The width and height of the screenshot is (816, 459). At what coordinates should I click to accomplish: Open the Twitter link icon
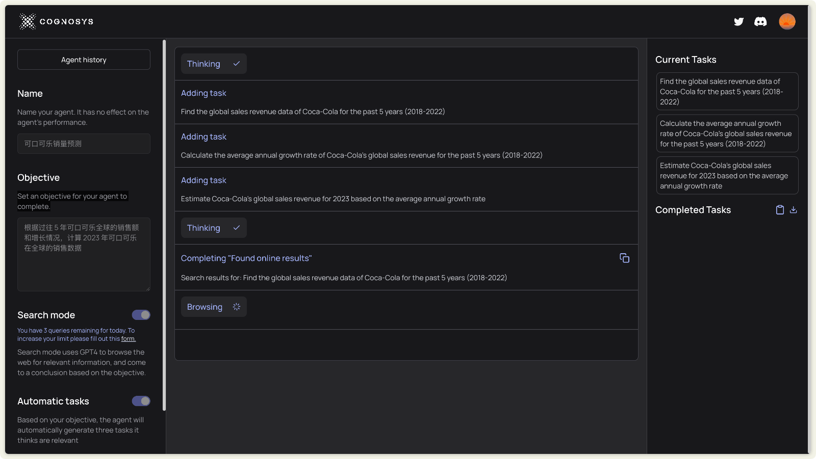(738, 21)
